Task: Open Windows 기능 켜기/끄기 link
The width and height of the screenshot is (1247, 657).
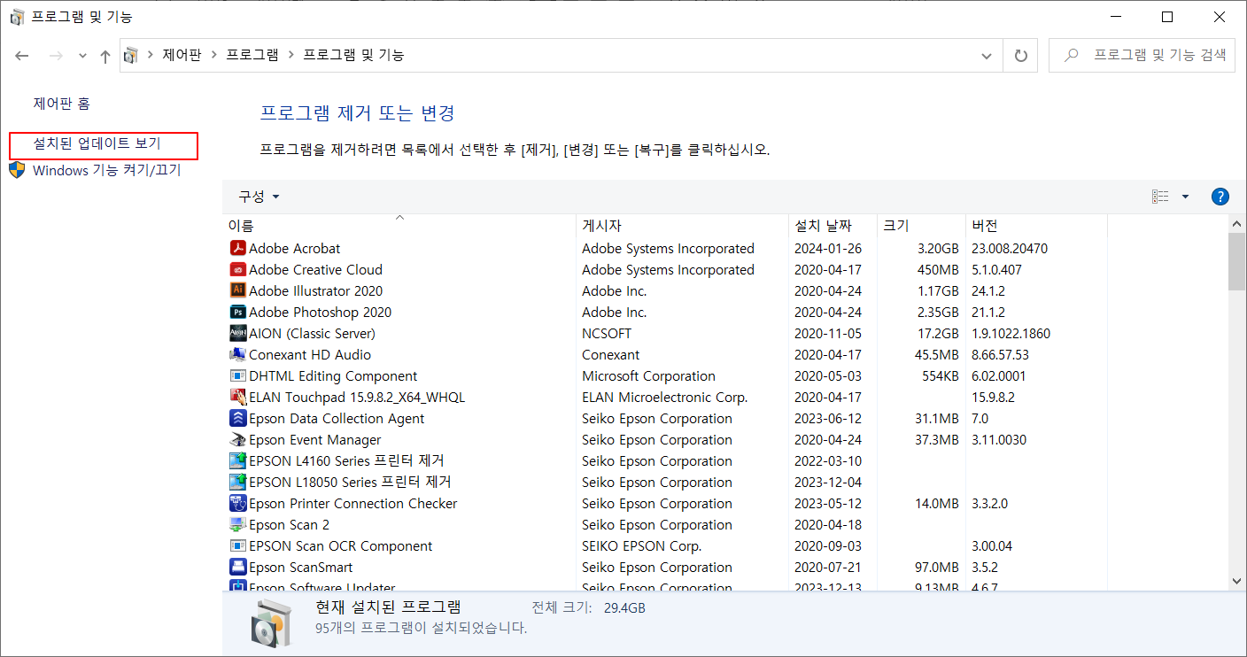Action: pyautogui.click(x=106, y=170)
